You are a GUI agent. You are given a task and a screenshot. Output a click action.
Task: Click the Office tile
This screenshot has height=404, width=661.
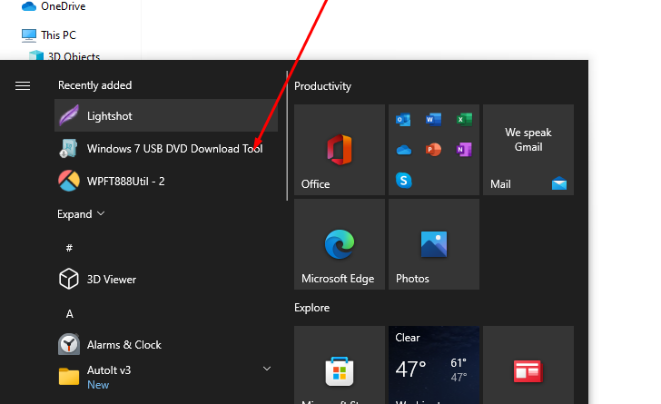(340, 150)
